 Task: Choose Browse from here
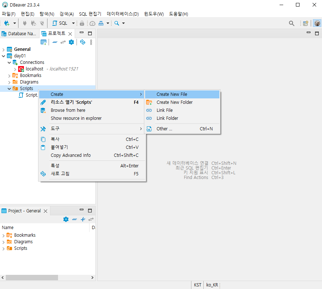(92, 110)
